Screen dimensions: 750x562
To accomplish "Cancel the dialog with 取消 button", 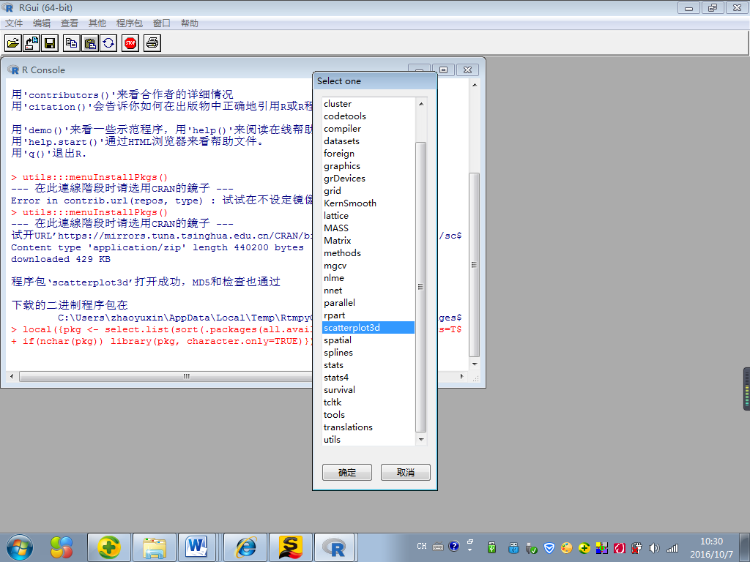I will (406, 472).
